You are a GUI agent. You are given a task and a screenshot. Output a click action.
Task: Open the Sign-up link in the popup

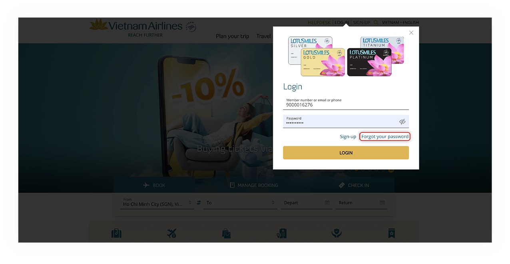coord(348,136)
